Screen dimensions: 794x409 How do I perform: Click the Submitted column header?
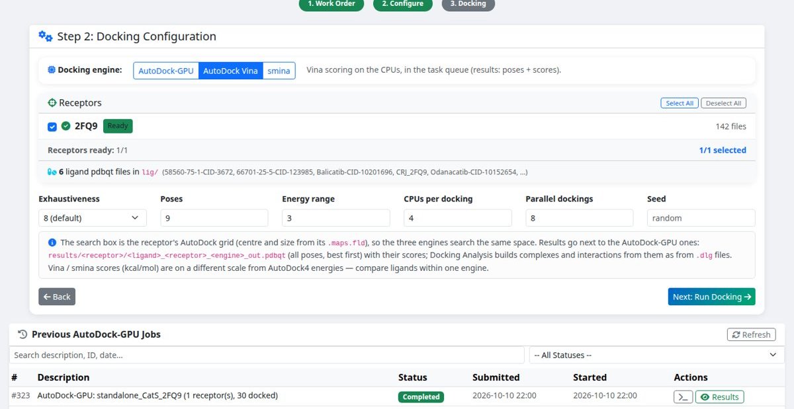pyautogui.click(x=496, y=377)
